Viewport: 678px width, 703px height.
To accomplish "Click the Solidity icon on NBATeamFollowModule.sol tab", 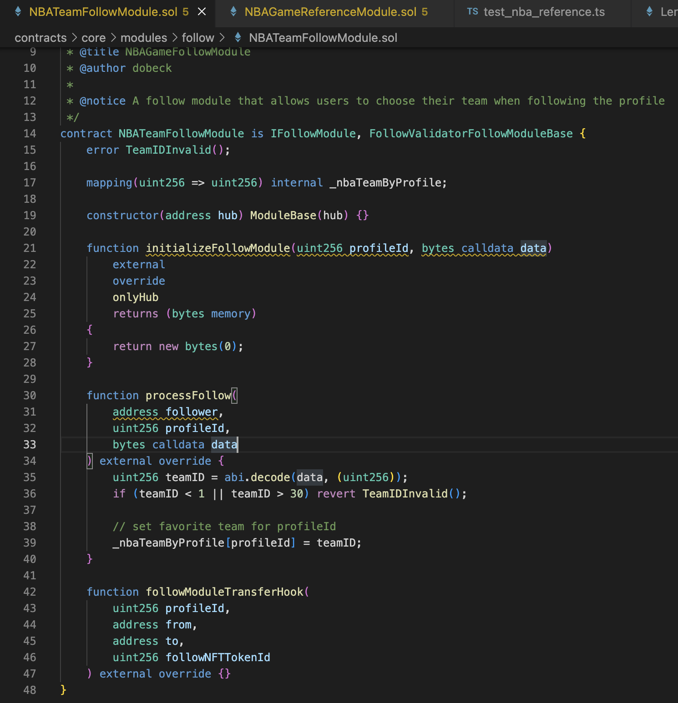I will pos(18,12).
